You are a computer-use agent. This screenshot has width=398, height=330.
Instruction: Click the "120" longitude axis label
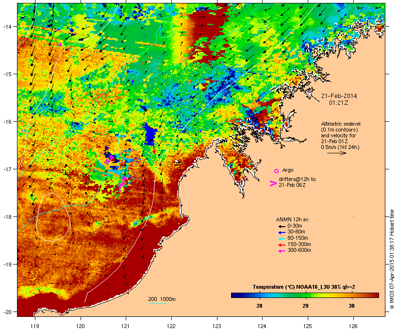[81, 326]
